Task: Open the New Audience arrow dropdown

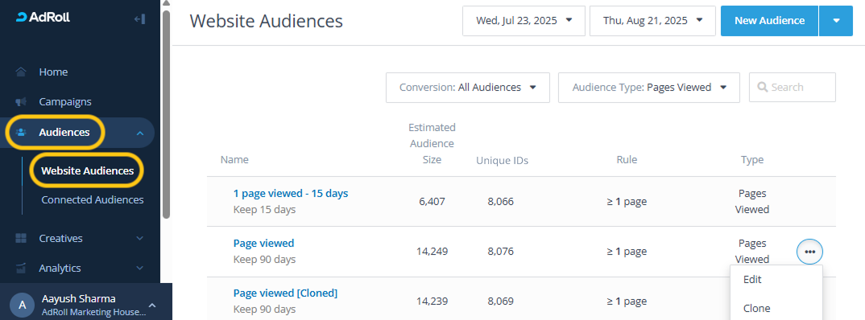Action: click(836, 21)
